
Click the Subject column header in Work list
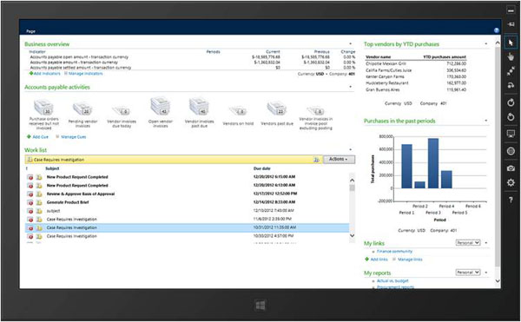pyautogui.click(x=52, y=168)
